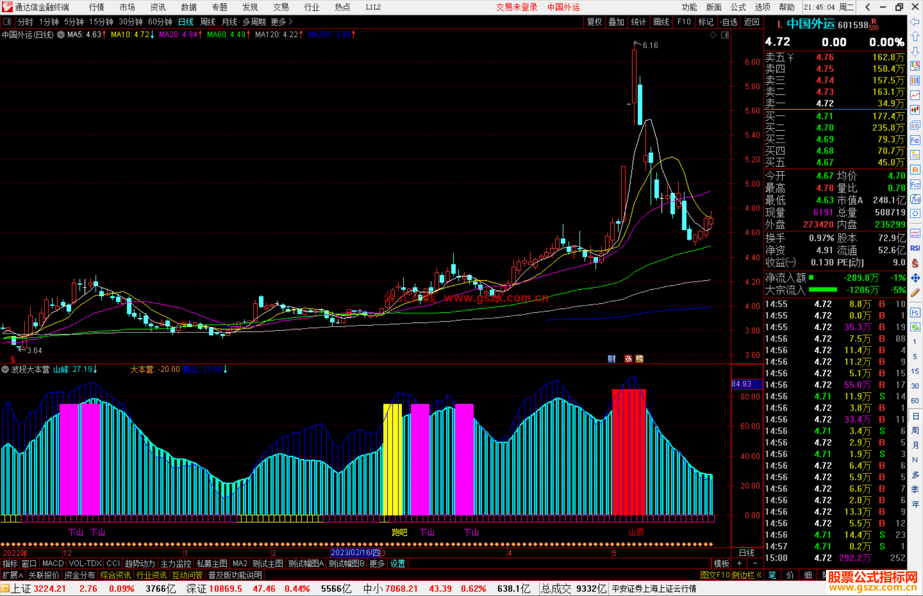Toggle the panel layout icon left of 分时
Screen dimensions: 923x596
[7, 22]
